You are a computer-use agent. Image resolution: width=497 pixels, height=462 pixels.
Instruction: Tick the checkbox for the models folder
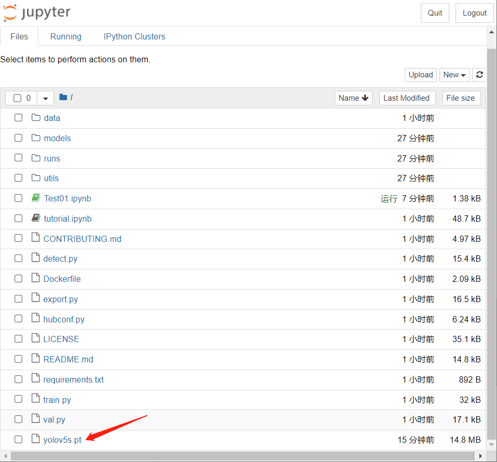(x=19, y=138)
